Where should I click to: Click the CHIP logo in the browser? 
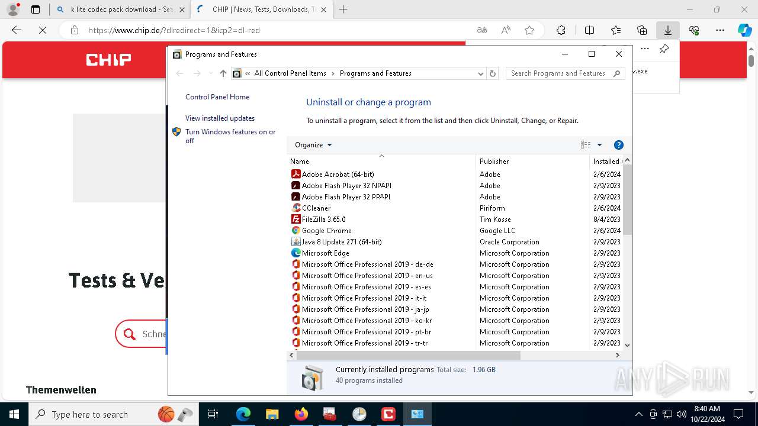coord(108,60)
